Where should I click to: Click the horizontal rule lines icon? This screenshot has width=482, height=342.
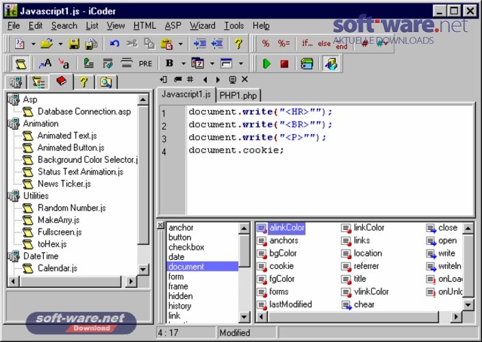[x=127, y=64]
